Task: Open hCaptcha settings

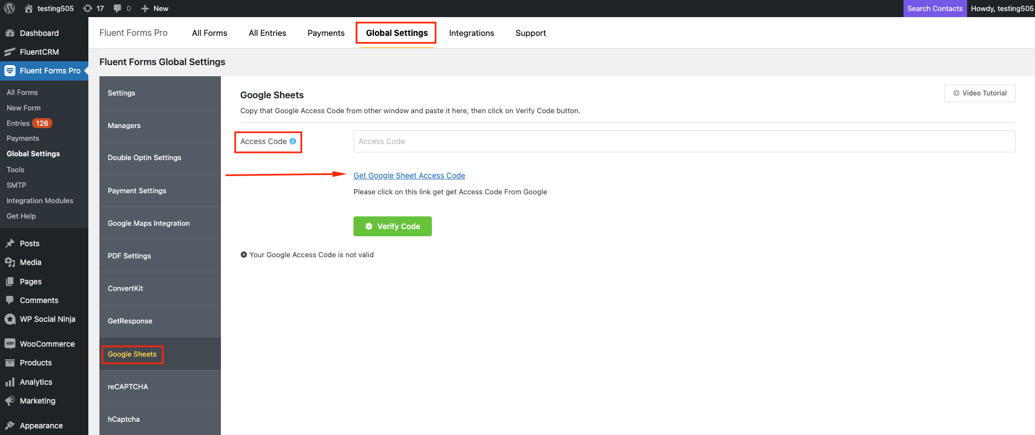Action: point(160,419)
